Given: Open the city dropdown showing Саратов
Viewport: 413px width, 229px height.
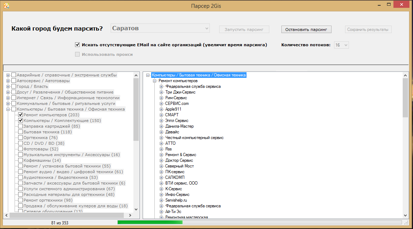Looking at the screenshot, I should tap(160, 28).
